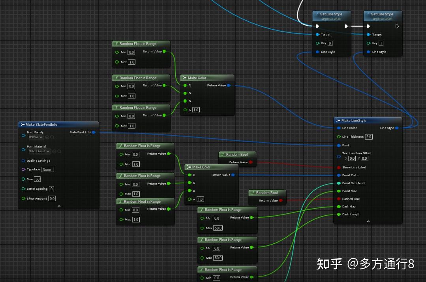Click the Dash Gap input pin

tap(339, 207)
